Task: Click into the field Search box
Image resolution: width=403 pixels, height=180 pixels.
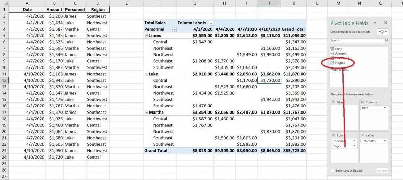Action: [x=357, y=40]
